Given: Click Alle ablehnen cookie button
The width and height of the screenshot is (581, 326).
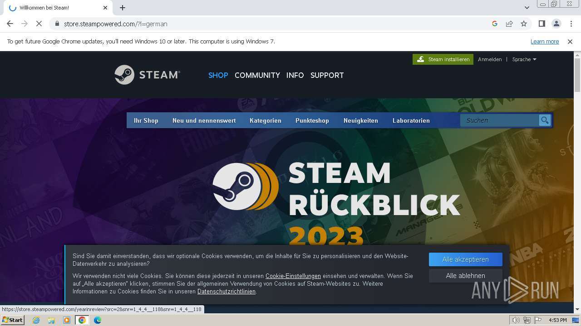Looking at the screenshot, I should coord(466,276).
